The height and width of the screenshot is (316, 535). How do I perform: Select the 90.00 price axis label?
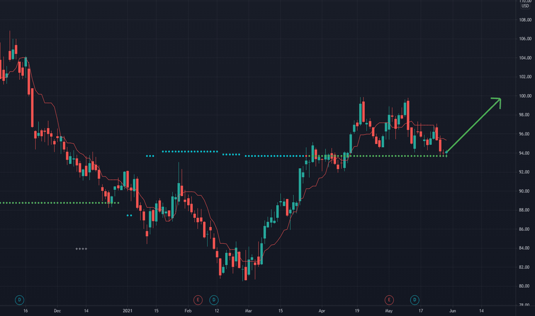pyautogui.click(x=525, y=191)
